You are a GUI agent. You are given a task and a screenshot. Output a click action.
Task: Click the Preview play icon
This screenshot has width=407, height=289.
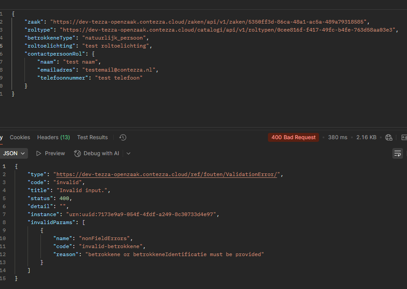39,153
